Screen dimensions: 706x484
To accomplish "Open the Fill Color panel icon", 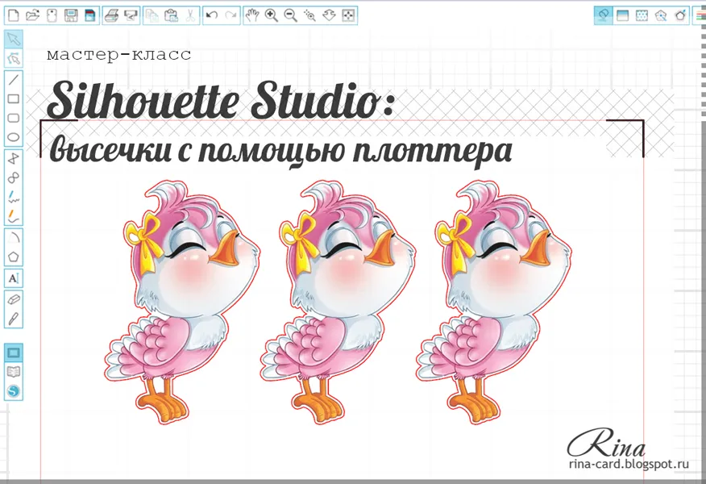I will click(604, 16).
